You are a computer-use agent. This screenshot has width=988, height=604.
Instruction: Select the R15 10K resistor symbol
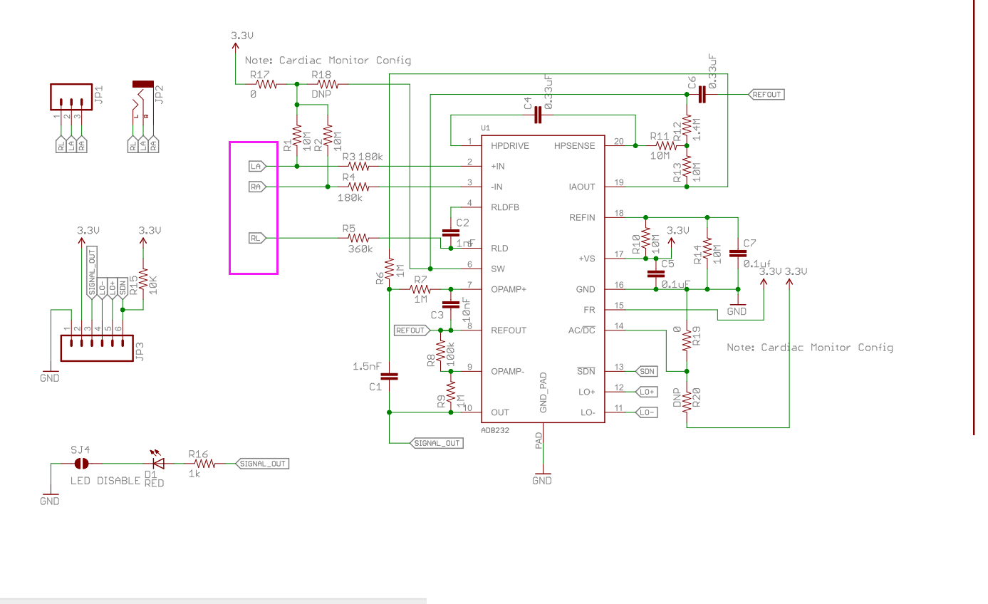143,279
